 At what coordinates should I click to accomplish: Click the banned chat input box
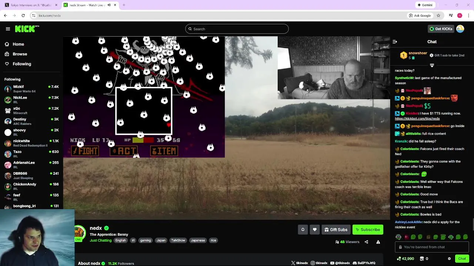click(x=432, y=247)
